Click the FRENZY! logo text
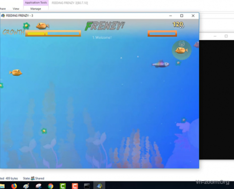 point(105,26)
